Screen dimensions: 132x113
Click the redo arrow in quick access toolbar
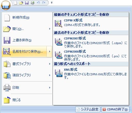44,3
